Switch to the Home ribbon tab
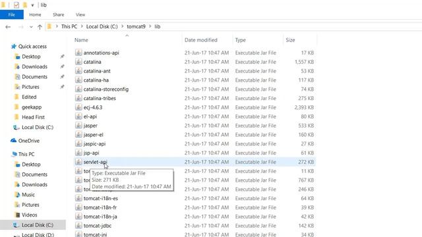The width and height of the screenshot is (422, 237). (35, 14)
